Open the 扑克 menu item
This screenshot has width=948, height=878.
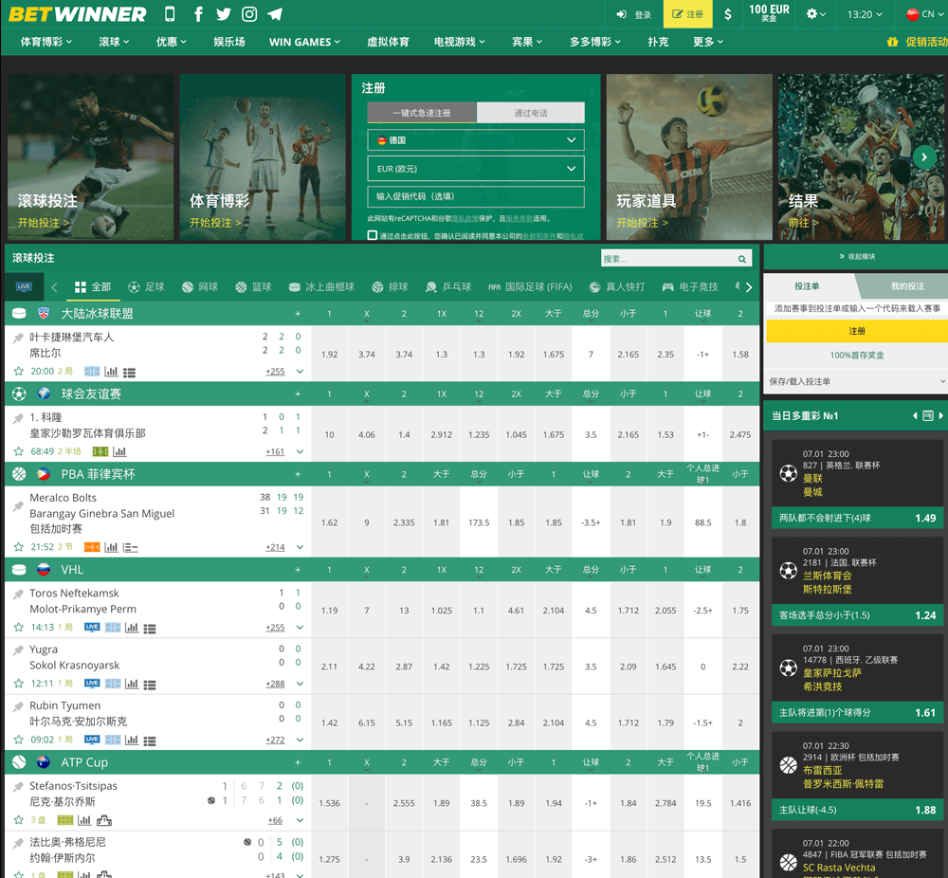click(x=657, y=42)
